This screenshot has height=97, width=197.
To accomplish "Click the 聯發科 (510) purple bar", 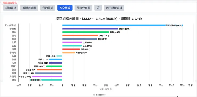I will pos(90,29).
